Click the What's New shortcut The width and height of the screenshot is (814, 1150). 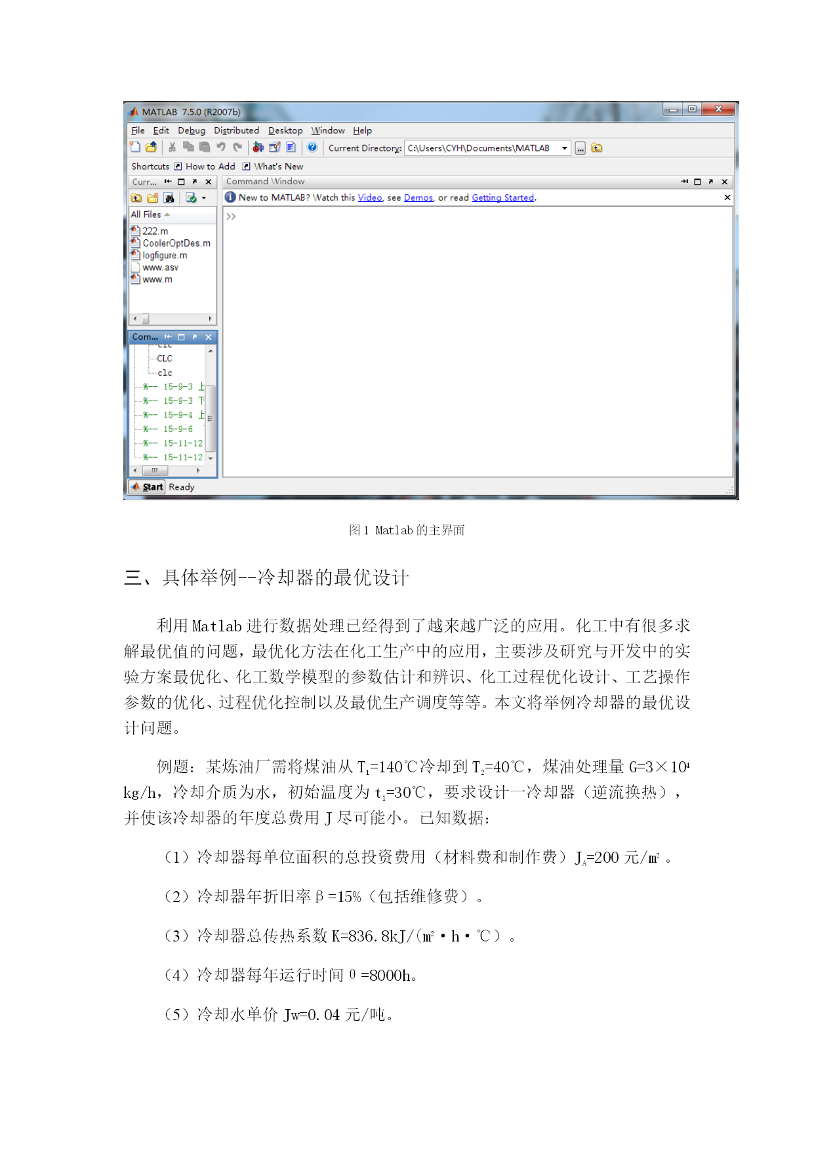click(272, 167)
